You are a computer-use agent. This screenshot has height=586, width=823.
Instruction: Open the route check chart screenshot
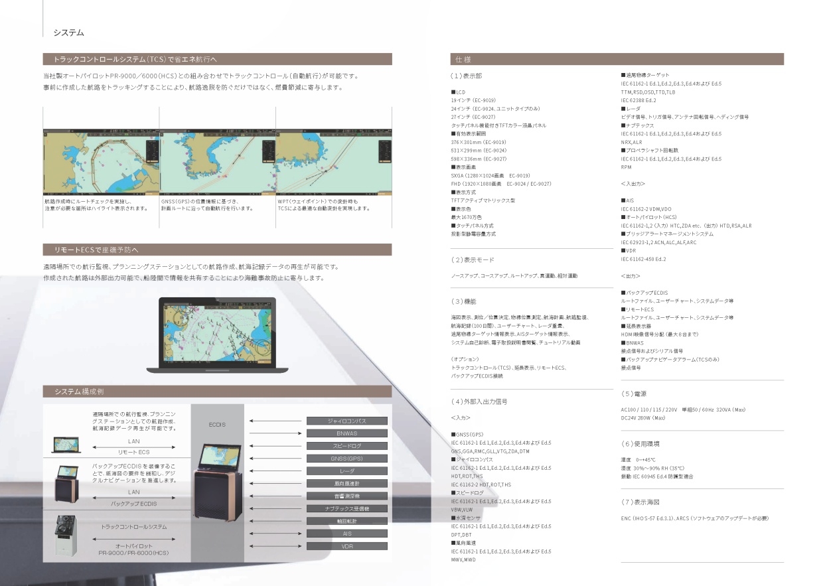100,161
